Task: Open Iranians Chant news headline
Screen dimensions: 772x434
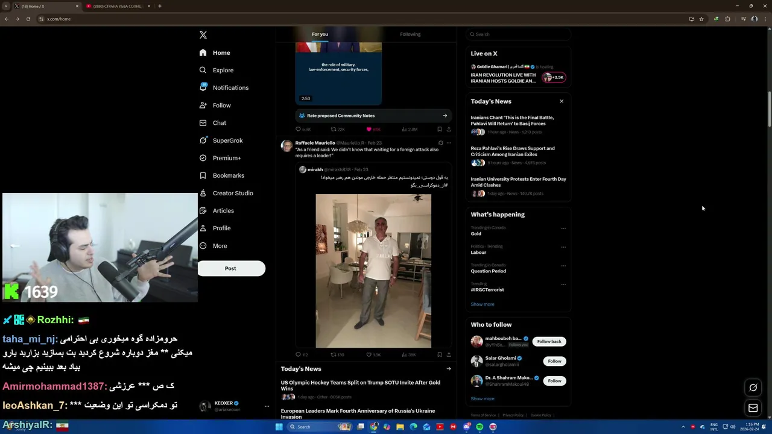Action: (512, 121)
